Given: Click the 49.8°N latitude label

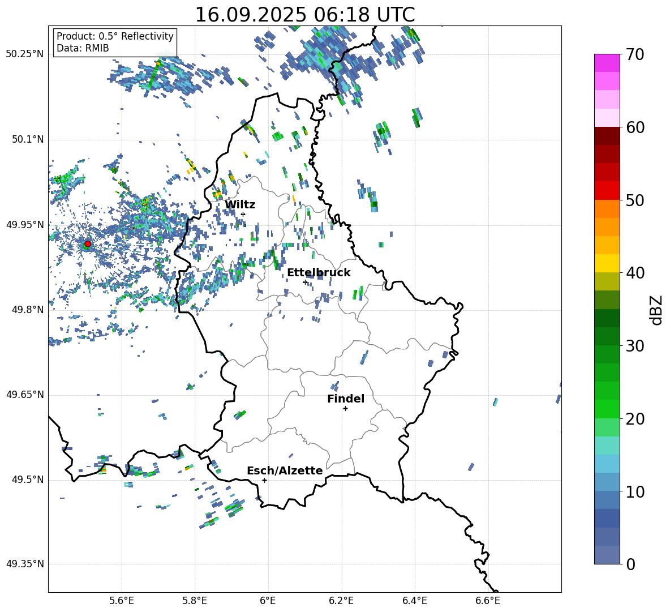Looking at the screenshot, I should coord(27,310).
